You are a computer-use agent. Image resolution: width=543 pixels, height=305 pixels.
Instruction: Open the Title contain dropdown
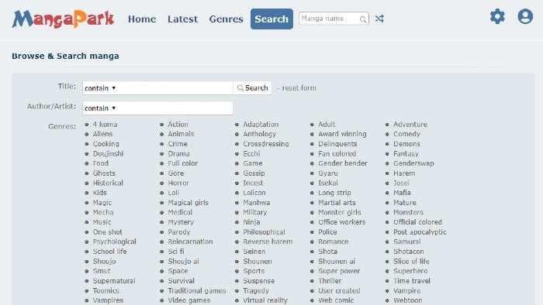100,88
